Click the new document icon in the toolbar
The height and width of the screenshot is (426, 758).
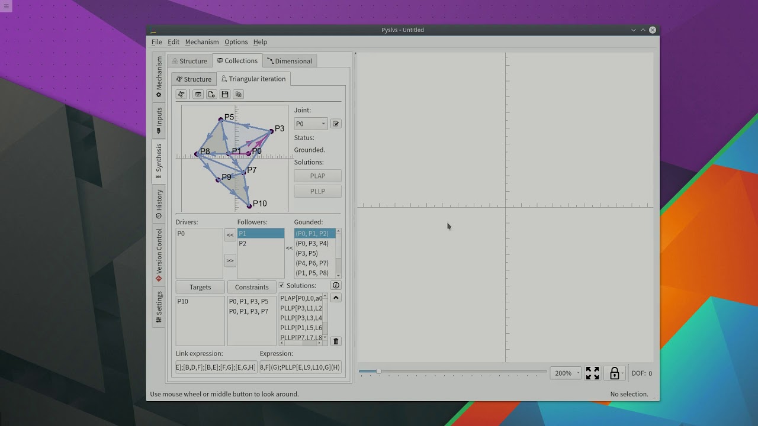pyautogui.click(x=211, y=94)
